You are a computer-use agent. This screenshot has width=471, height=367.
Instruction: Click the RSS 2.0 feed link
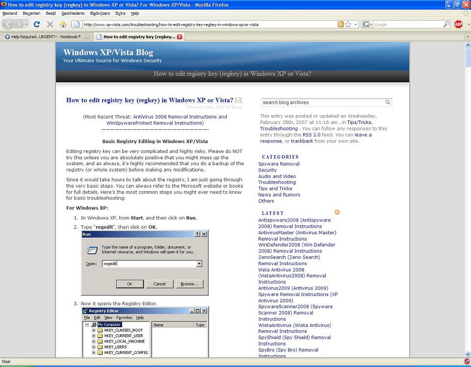[x=312, y=135]
